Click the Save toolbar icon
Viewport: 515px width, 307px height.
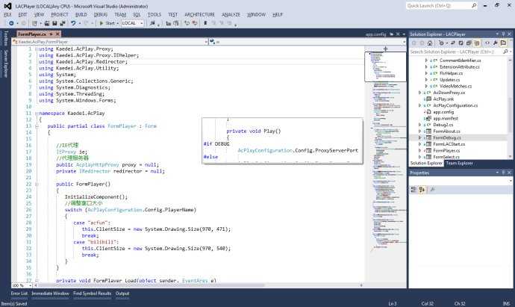coord(54,23)
